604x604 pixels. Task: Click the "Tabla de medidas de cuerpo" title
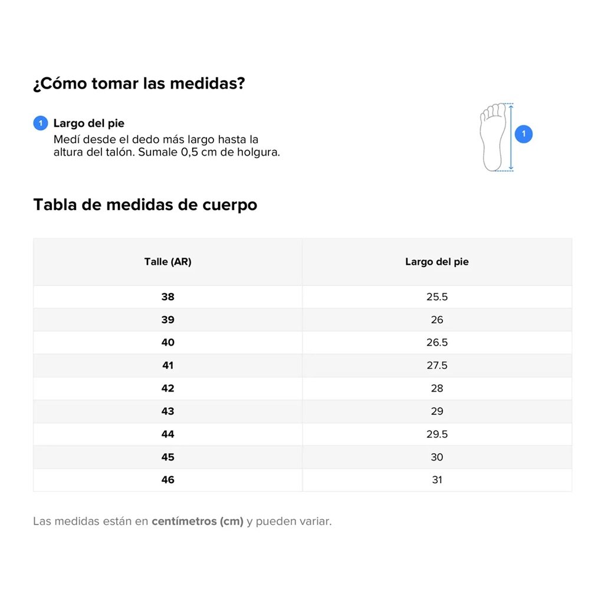coord(145,205)
